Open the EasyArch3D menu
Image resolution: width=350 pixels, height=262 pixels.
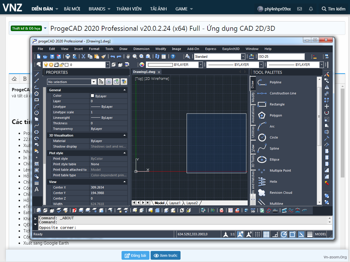[231, 49]
